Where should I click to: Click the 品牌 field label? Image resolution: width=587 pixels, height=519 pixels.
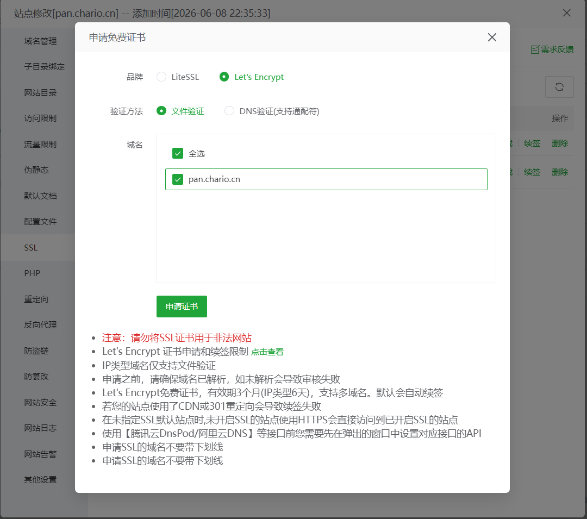134,77
